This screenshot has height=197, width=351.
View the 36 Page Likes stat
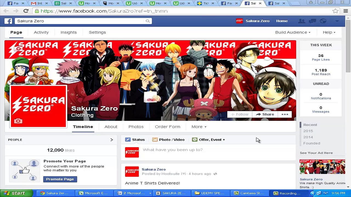(321, 57)
